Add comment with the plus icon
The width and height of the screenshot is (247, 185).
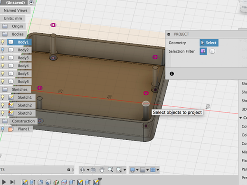(69, 169)
